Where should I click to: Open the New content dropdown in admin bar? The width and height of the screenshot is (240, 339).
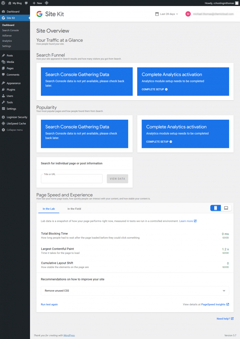pos(38,3)
